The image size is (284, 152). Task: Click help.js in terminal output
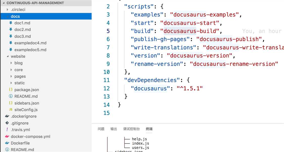click(139, 139)
